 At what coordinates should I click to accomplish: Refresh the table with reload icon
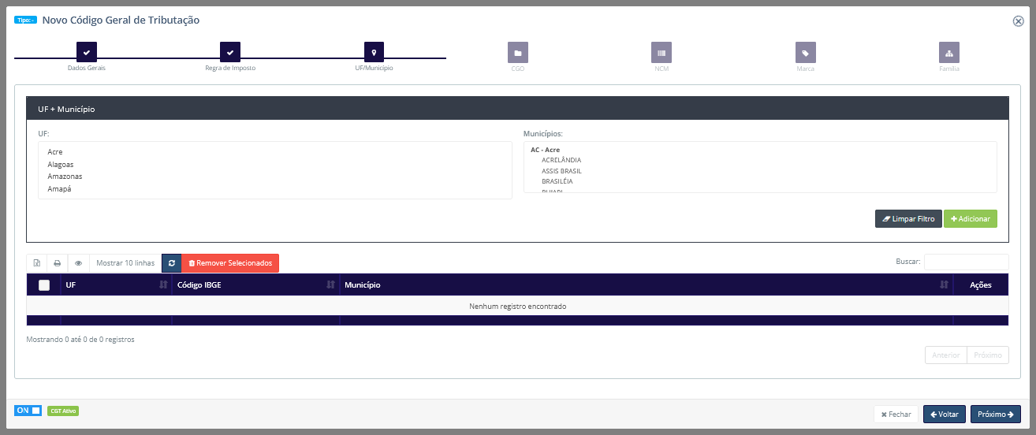point(172,263)
